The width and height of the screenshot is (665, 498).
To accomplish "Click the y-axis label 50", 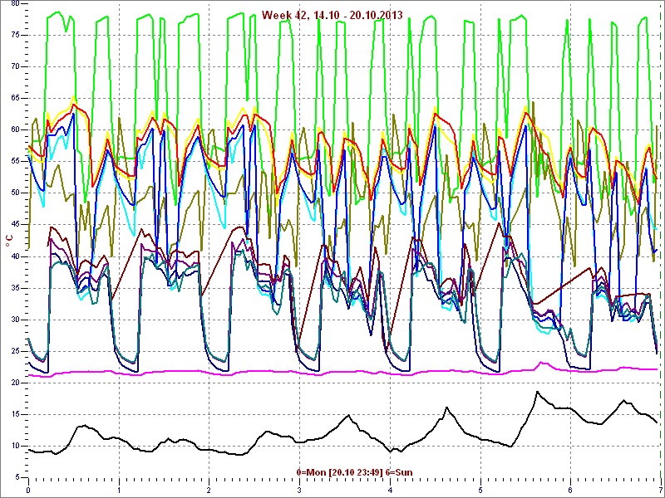I will tap(14, 193).
